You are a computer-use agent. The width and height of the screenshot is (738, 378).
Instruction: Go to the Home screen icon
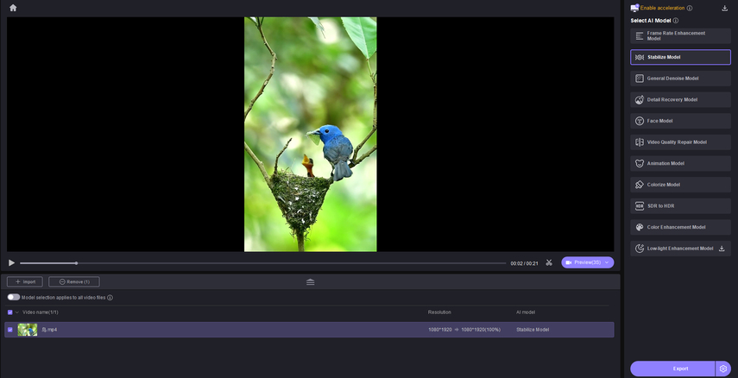click(13, 8)
